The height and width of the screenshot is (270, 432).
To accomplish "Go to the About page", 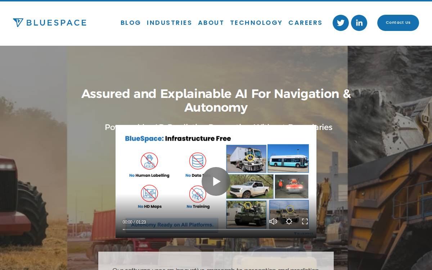I will click(x=211, y=23).
